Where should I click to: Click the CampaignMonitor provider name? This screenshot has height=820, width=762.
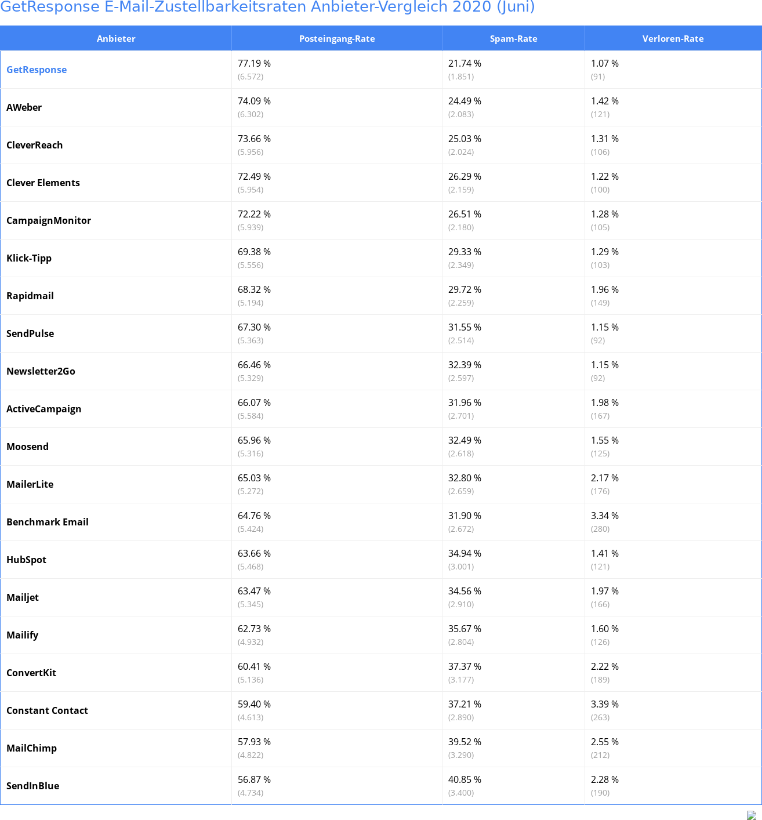coord(49,220)
